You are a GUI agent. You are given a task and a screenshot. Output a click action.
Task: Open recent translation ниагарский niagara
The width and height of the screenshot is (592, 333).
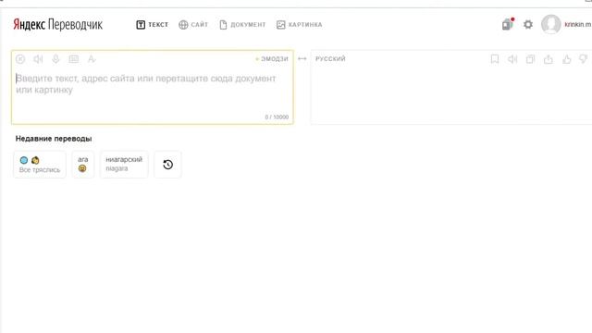tap(124, 165)
